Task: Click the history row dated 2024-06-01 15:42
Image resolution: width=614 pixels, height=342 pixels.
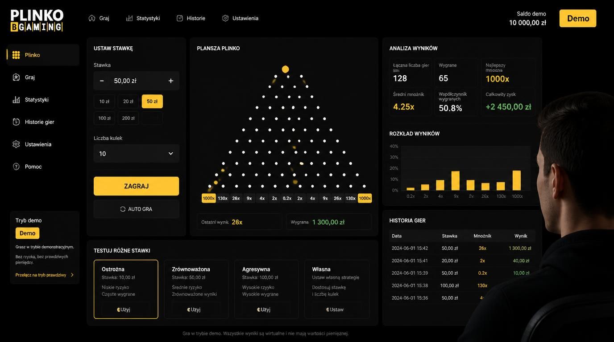Action: click(462, 248)
